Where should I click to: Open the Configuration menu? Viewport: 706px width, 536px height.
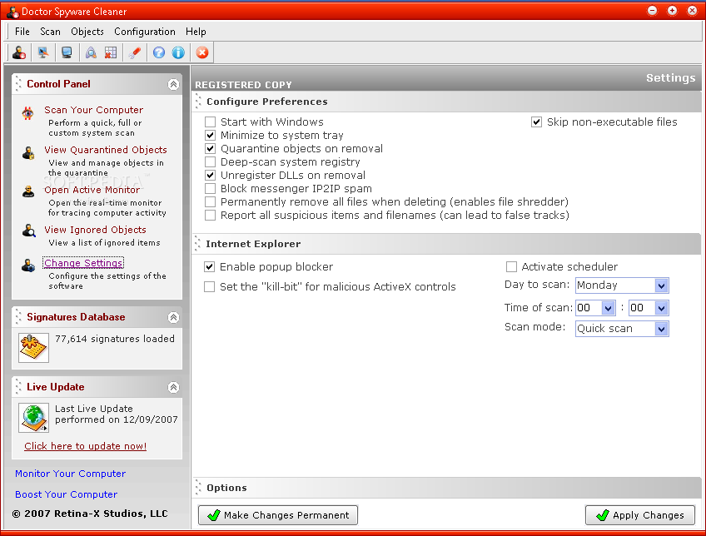(145, 32)
